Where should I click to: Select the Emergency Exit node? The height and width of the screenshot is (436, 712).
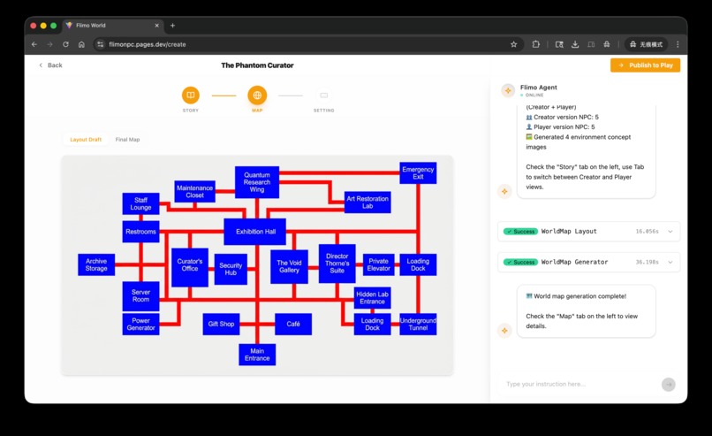(418, 172)
